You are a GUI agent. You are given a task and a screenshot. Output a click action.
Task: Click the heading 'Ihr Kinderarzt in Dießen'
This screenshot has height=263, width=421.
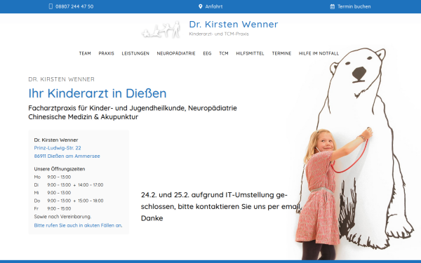pyautogui.click(x=98, y=93)
